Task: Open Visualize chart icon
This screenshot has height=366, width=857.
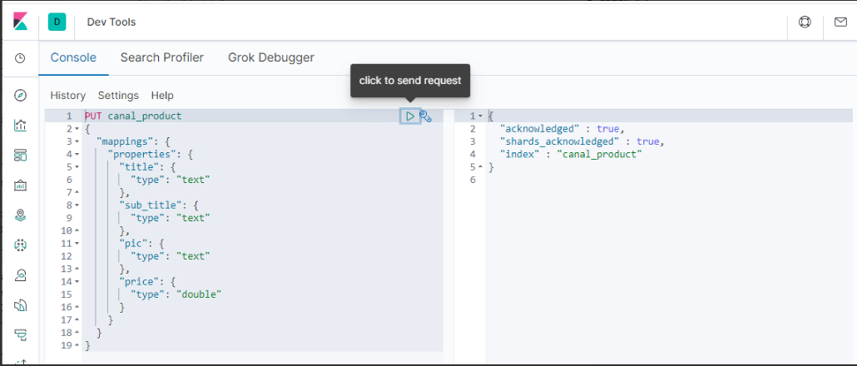Action: 20,126
